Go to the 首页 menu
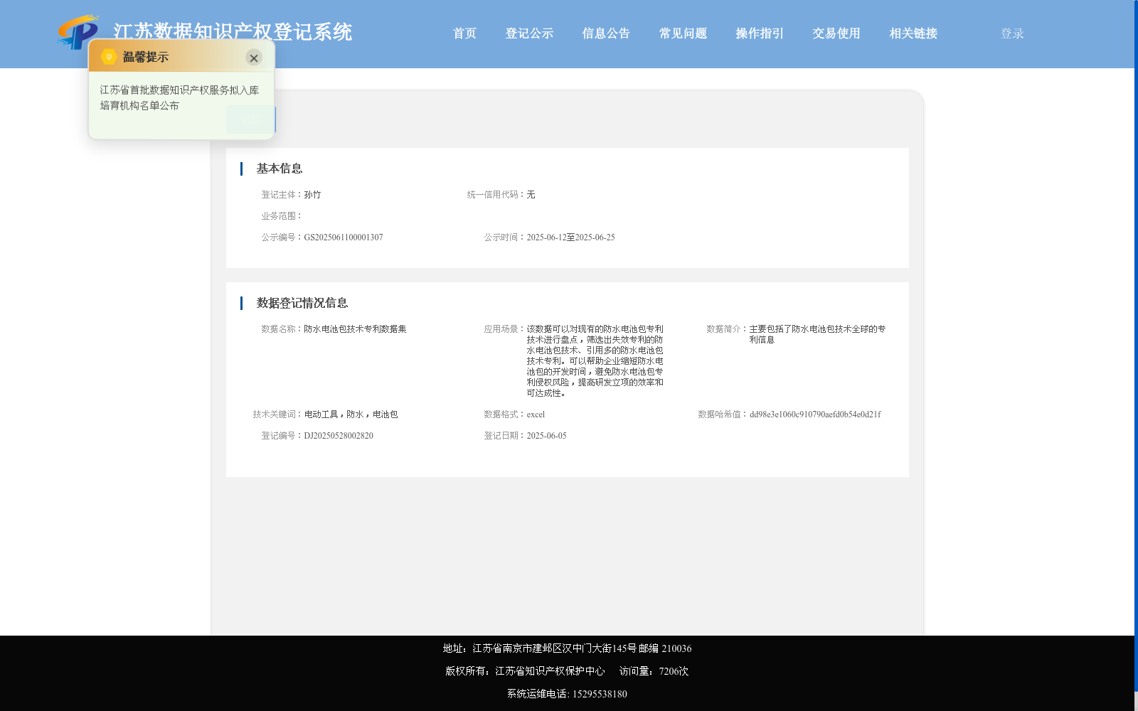Viewport: 1138px width, 711px height. pyautogui.click(x=464, y=33)
